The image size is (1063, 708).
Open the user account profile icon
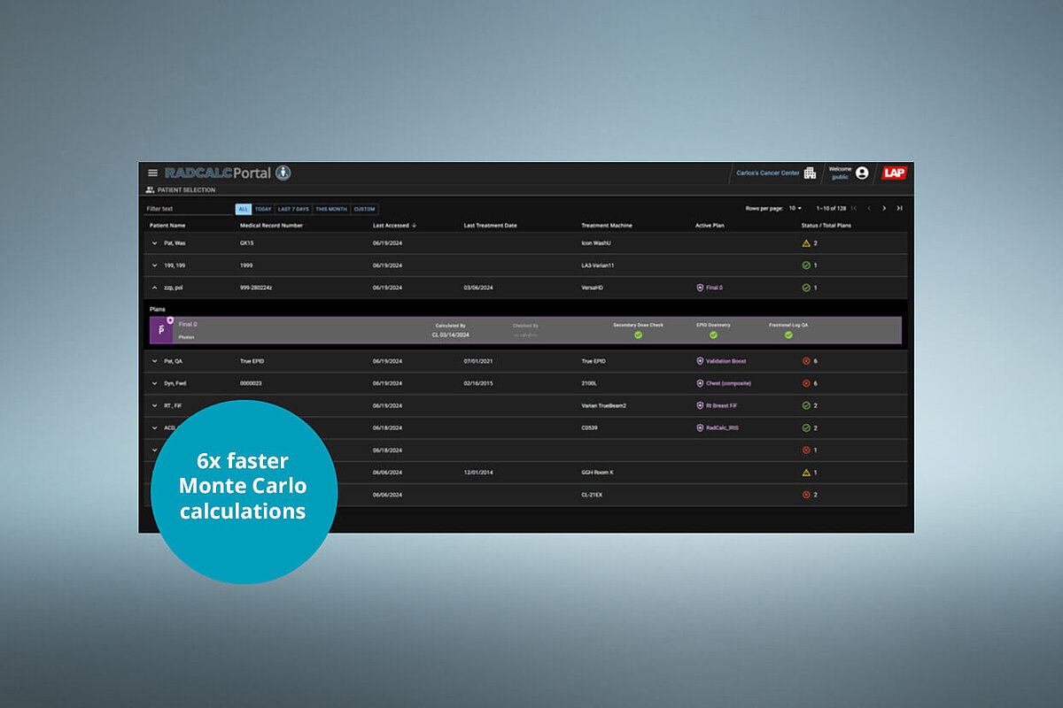tap(863, 173)
